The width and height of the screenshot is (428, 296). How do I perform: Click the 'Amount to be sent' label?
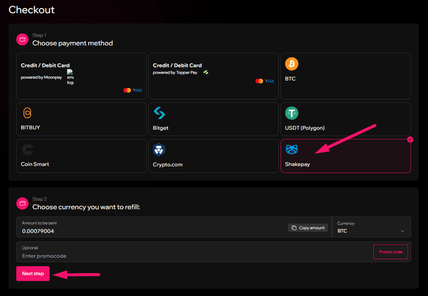point(39,223)
